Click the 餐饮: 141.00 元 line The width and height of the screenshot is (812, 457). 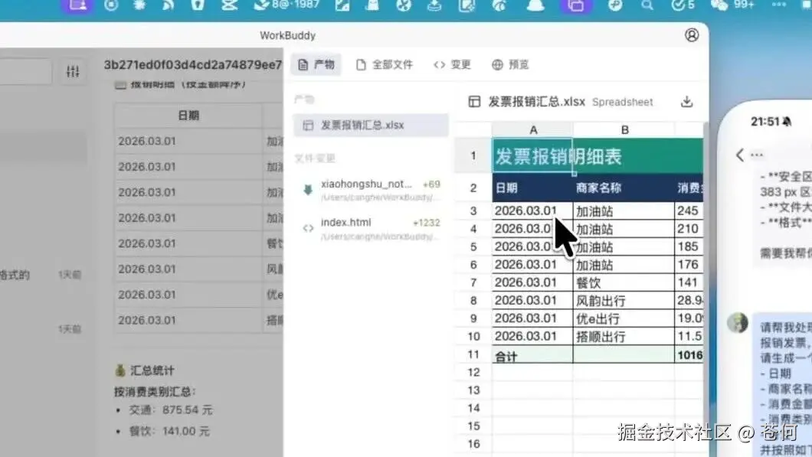tap(169, 431)
